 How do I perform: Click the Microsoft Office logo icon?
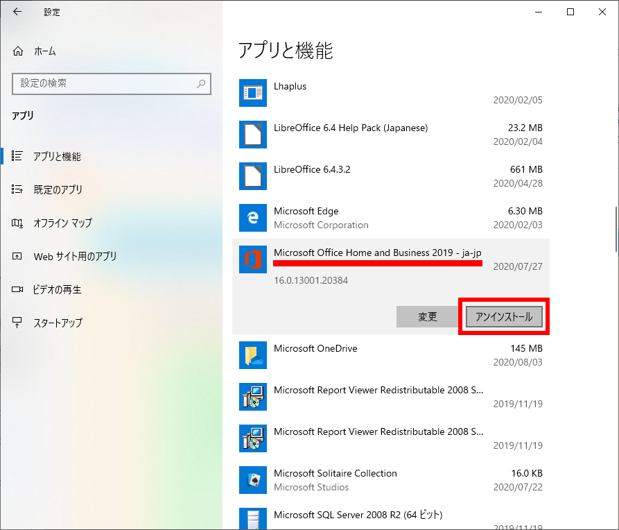(252, 259)
